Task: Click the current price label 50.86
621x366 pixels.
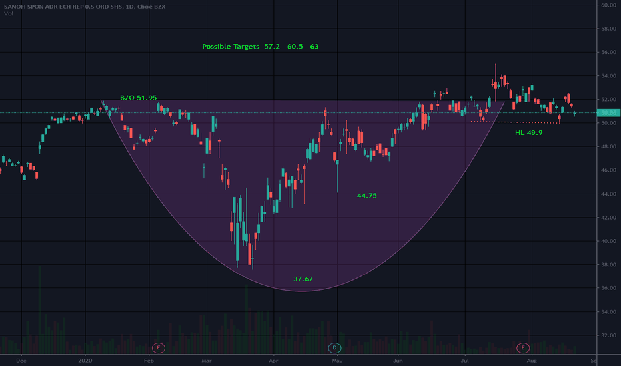Action: click(608, 113)
